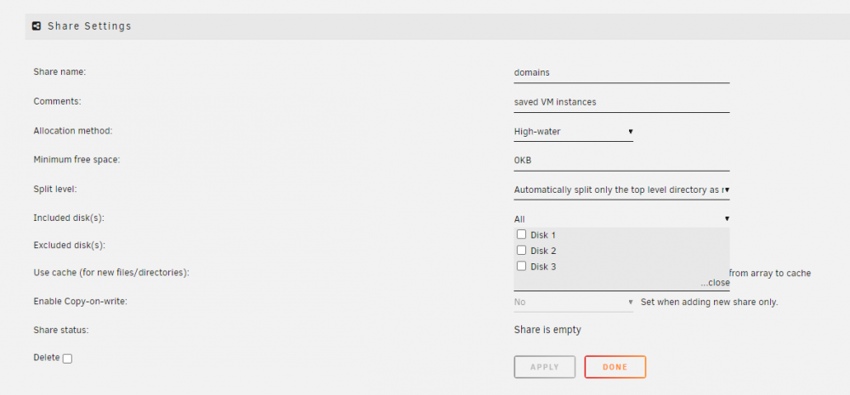Screen dimensions: 850x395
Task: Click the APPLY button
Action: [x=544, y=367]
